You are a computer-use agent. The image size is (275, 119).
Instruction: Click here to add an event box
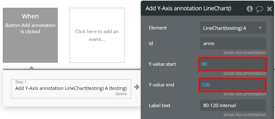[97, 35]
